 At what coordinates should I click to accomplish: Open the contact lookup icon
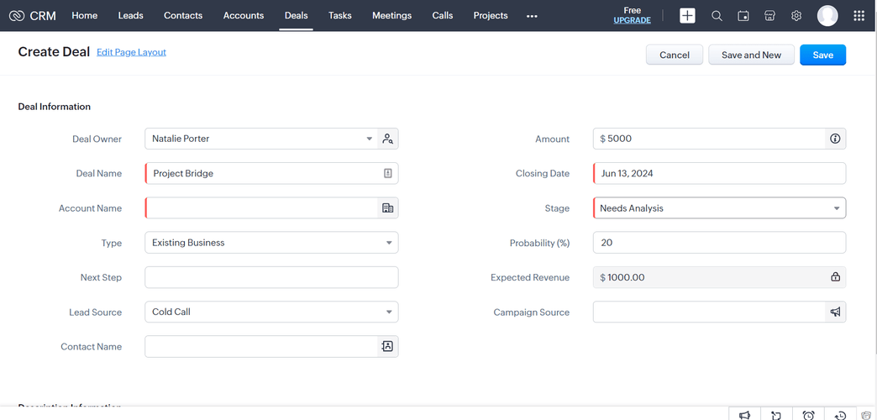point(387,347)
